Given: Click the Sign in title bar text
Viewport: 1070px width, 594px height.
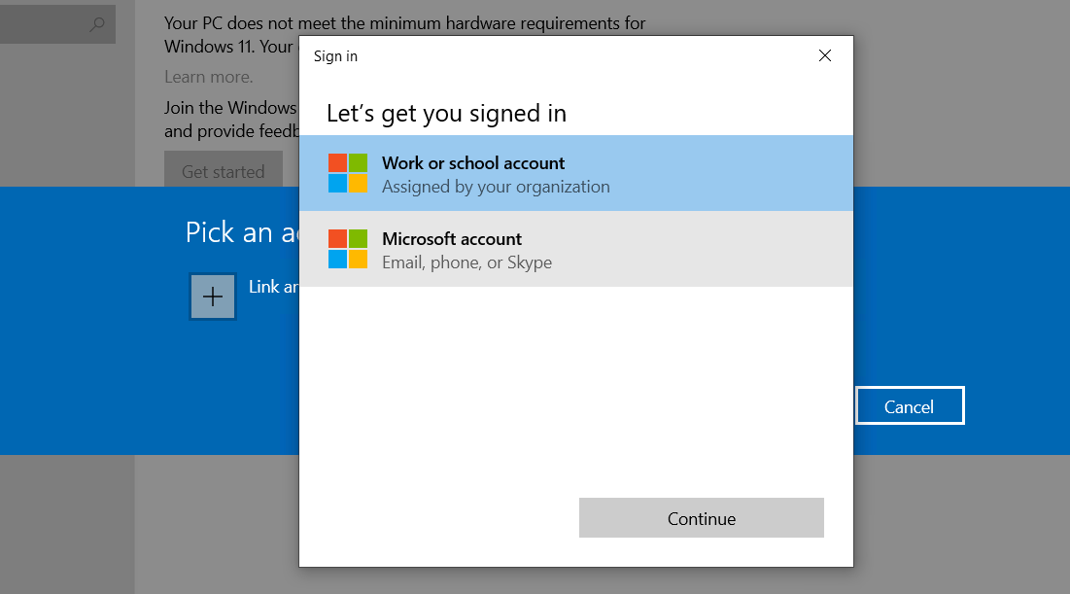Looking at the screenshot, I should point(335,56).
